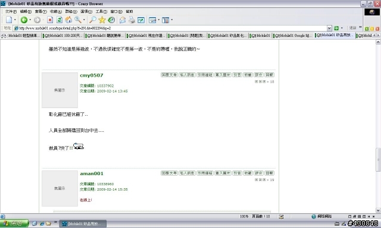Switch to the Mobile01 Google tab
The image size is (381, 228).
coord(293,36)
